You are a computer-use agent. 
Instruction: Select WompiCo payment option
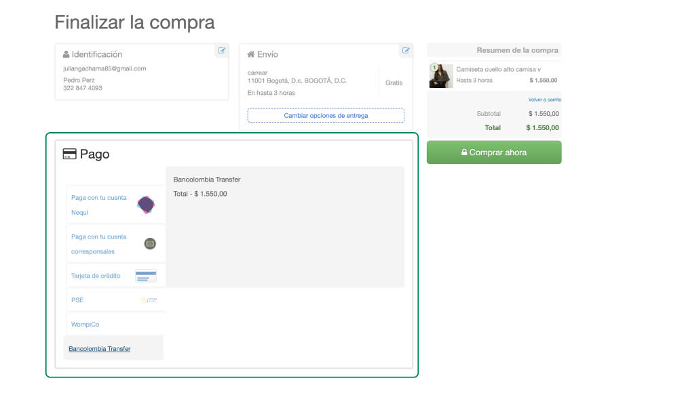[x=86, y=325]
